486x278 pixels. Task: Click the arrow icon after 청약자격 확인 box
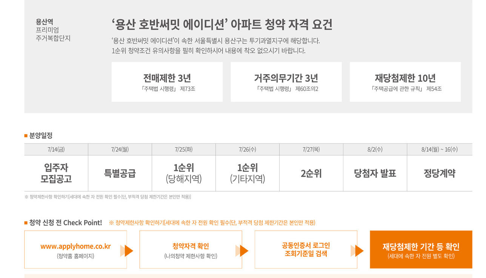[x=242, y=251]
